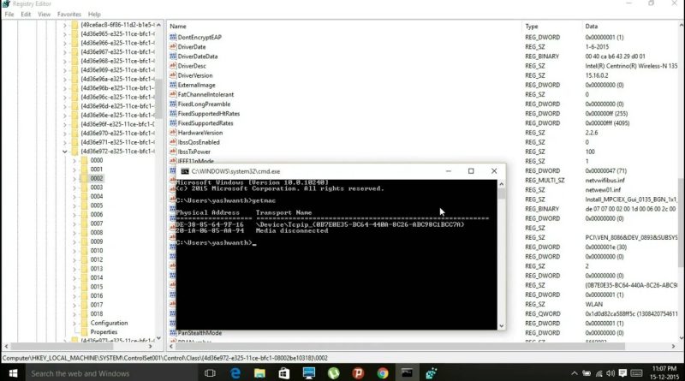Open Google Chrome from the taskbar
Viewport: 685px width, 381px height.
(x=383, y=373)
